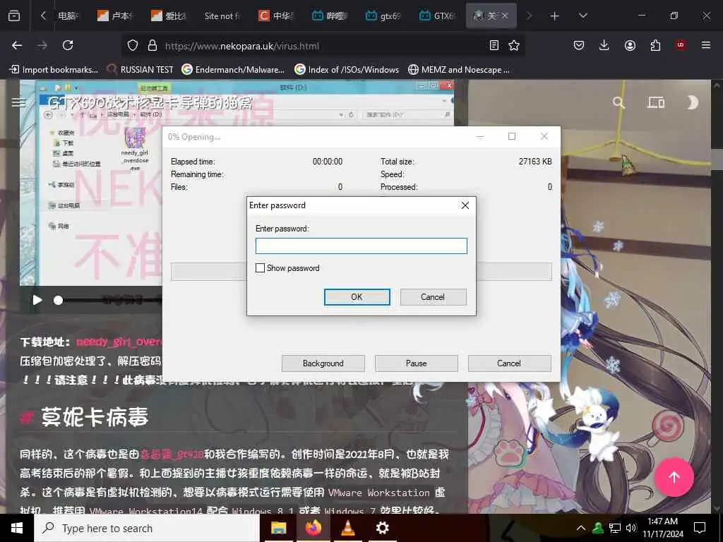The height and width of the screenshot is (542, 723).
Task: Close the active tab
Action: point(505,16)
